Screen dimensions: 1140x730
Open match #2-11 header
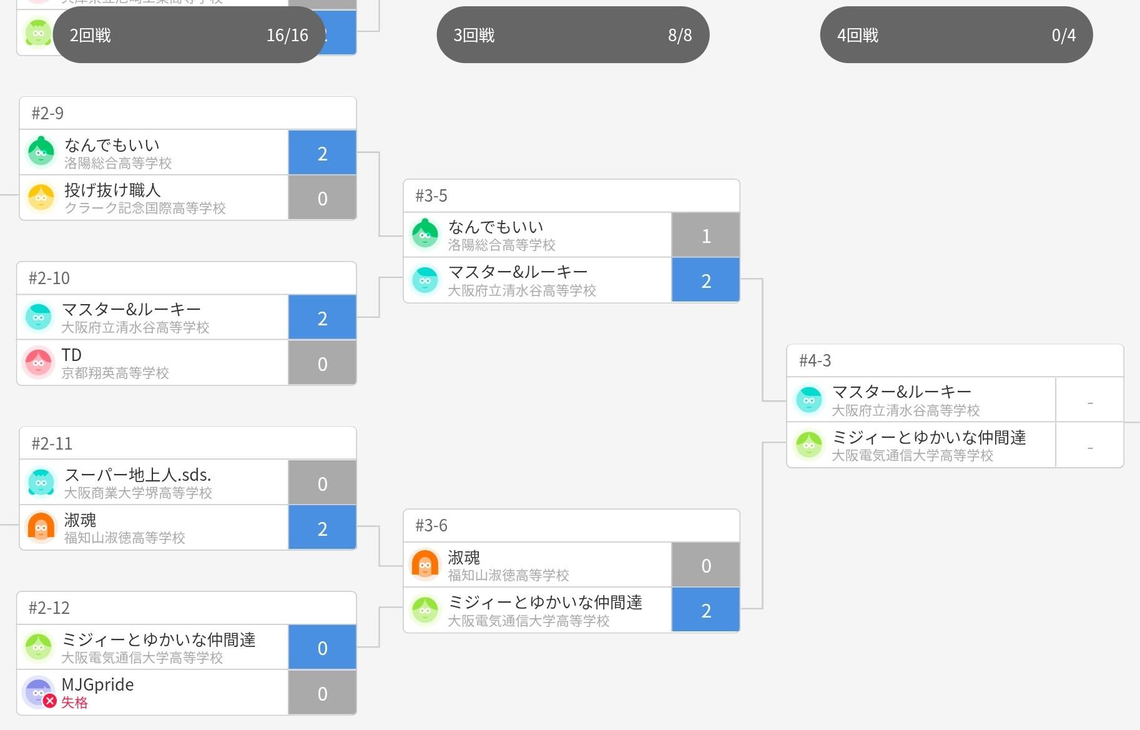click(x=187, y=443)
